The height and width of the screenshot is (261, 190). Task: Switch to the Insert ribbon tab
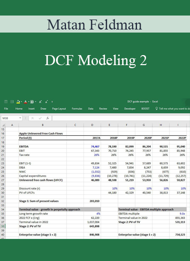pos(31,109)
